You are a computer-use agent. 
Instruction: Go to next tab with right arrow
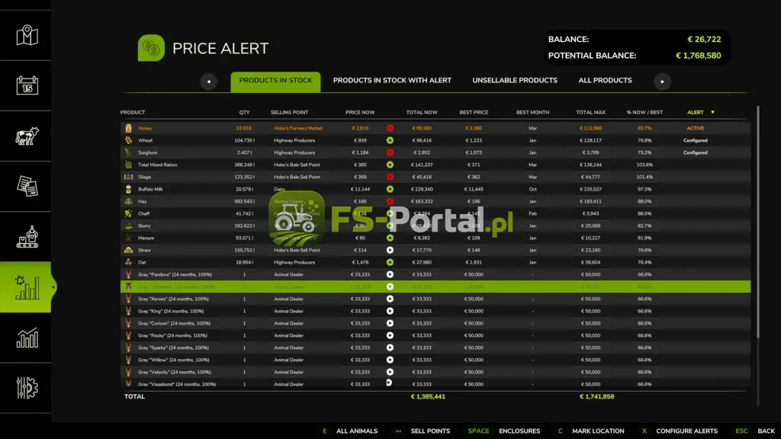pos(663,82)
